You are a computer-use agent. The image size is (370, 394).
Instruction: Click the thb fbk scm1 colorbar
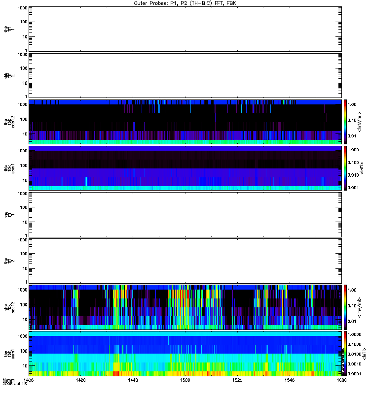(x=345, y=168)
